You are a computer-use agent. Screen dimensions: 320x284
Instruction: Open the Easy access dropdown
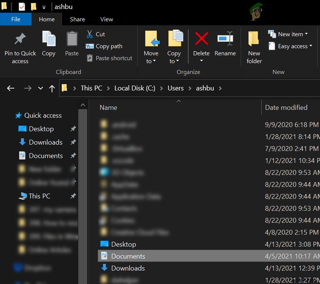tap(290, 46)
